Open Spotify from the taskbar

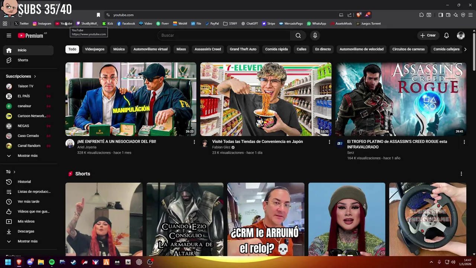[52, 262]
